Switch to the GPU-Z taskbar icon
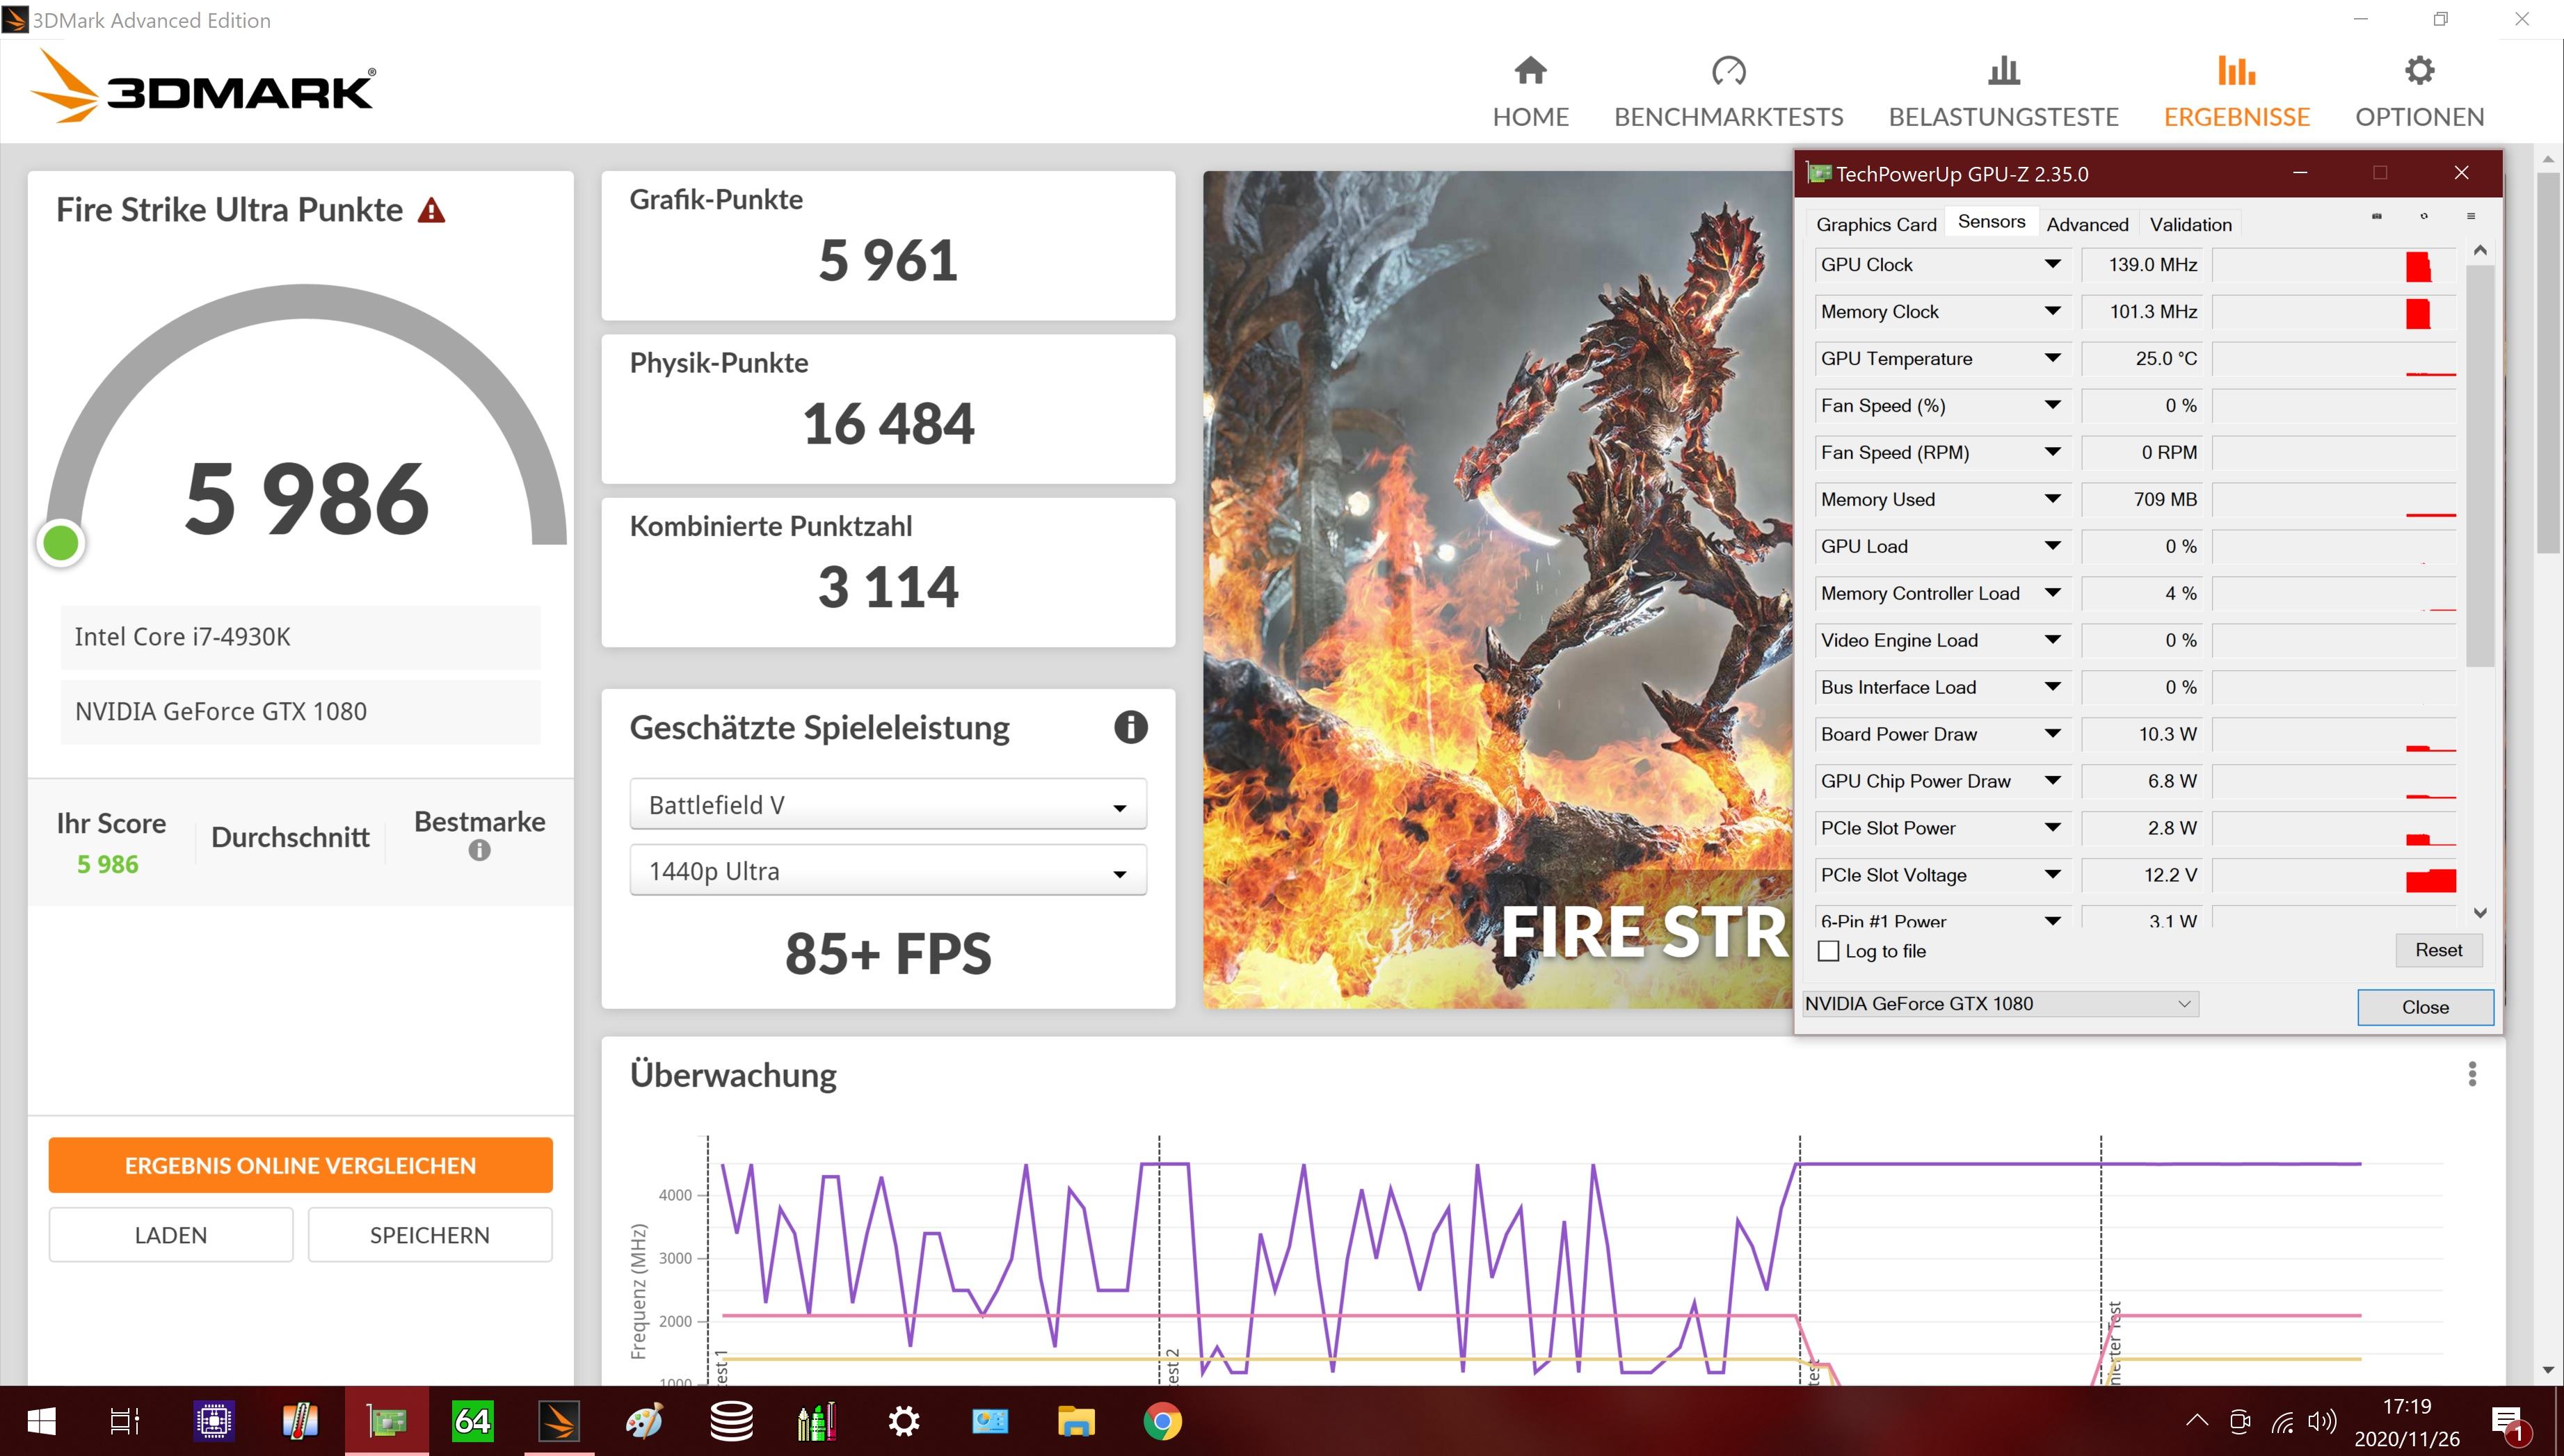This screenshot has height=1456, width=2564. (386, 1421)
